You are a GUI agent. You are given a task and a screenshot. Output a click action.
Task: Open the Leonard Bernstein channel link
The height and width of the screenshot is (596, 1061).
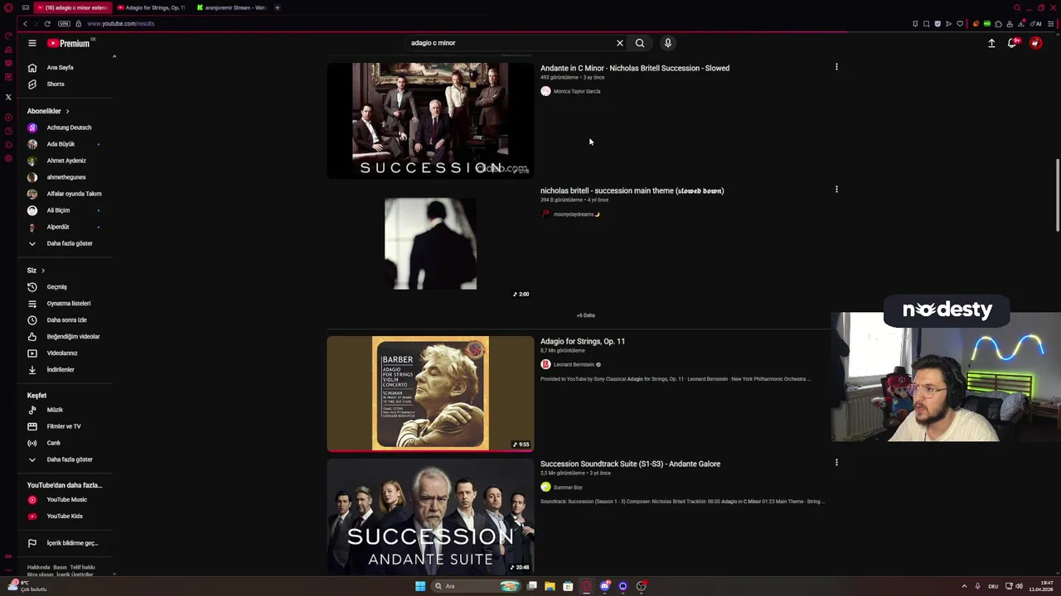pos(574,364)
